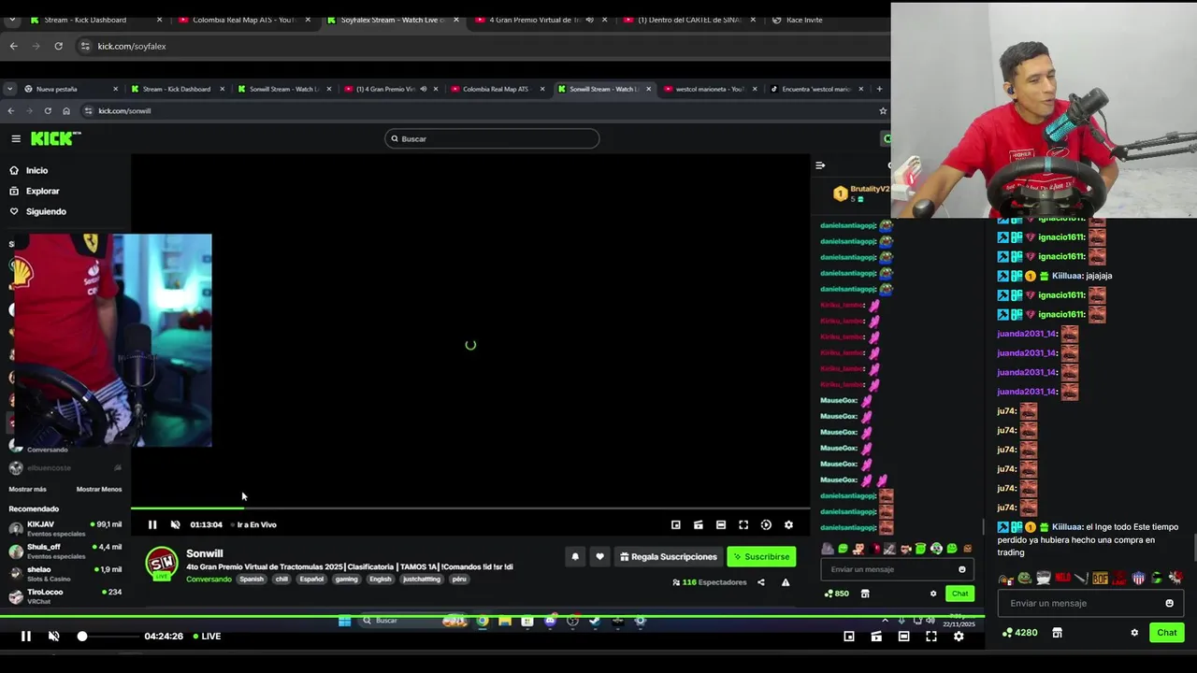1197x673 pixels.
Task: Open recommended channel KIKJAV
Action: pyautogui.click(x=65, y=527)
